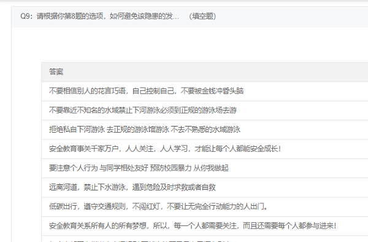The width and height of the screenshot is (368, 242).
Task: Click the (填空题) question type label
Action: click(202, 16)
